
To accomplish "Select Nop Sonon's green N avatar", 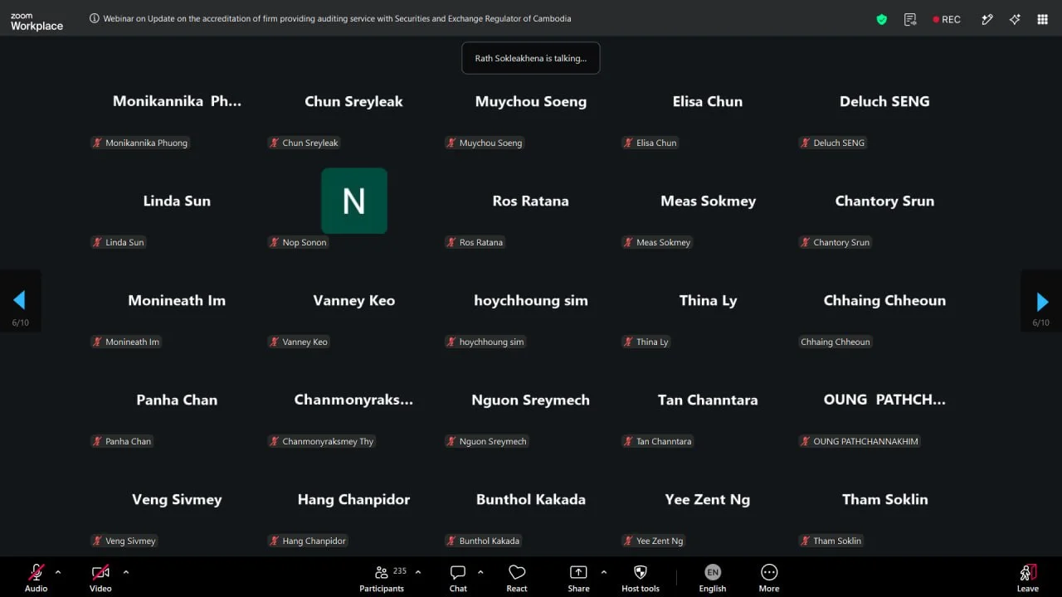I will (x=354, y=201).
